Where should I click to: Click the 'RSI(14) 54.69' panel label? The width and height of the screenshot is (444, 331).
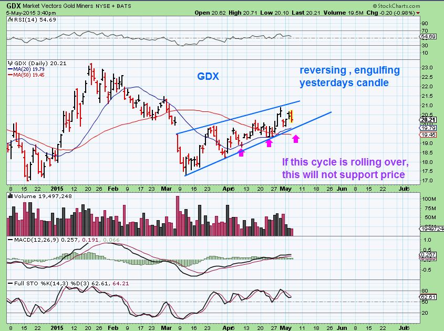(x=34, y=20)
